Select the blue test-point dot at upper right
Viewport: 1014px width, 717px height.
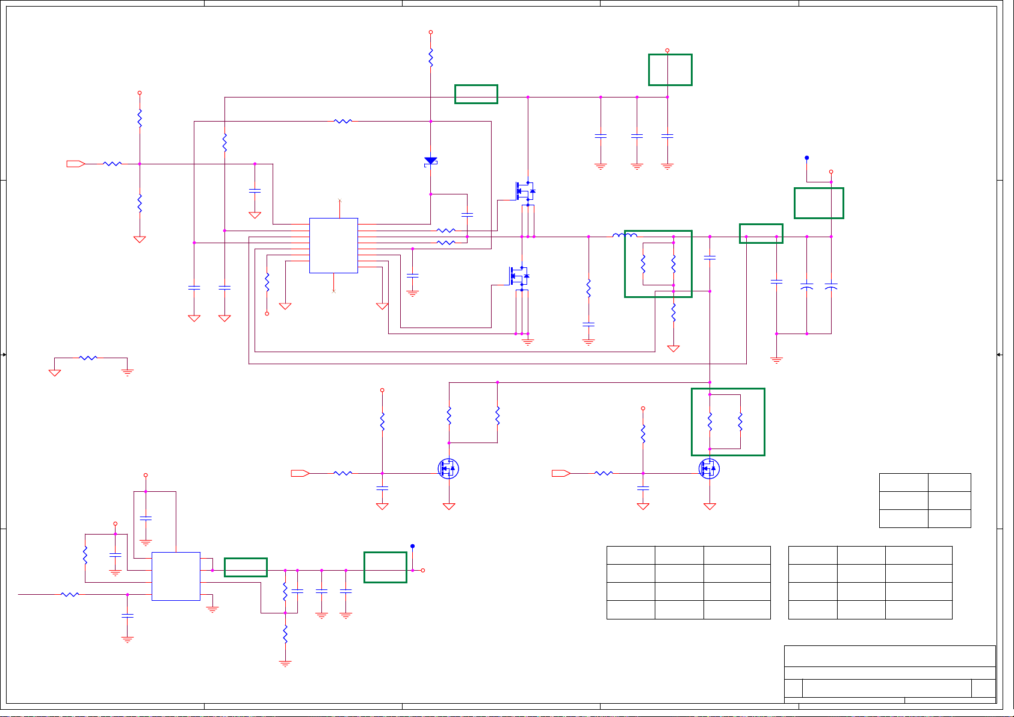click(x=807, y=158)
